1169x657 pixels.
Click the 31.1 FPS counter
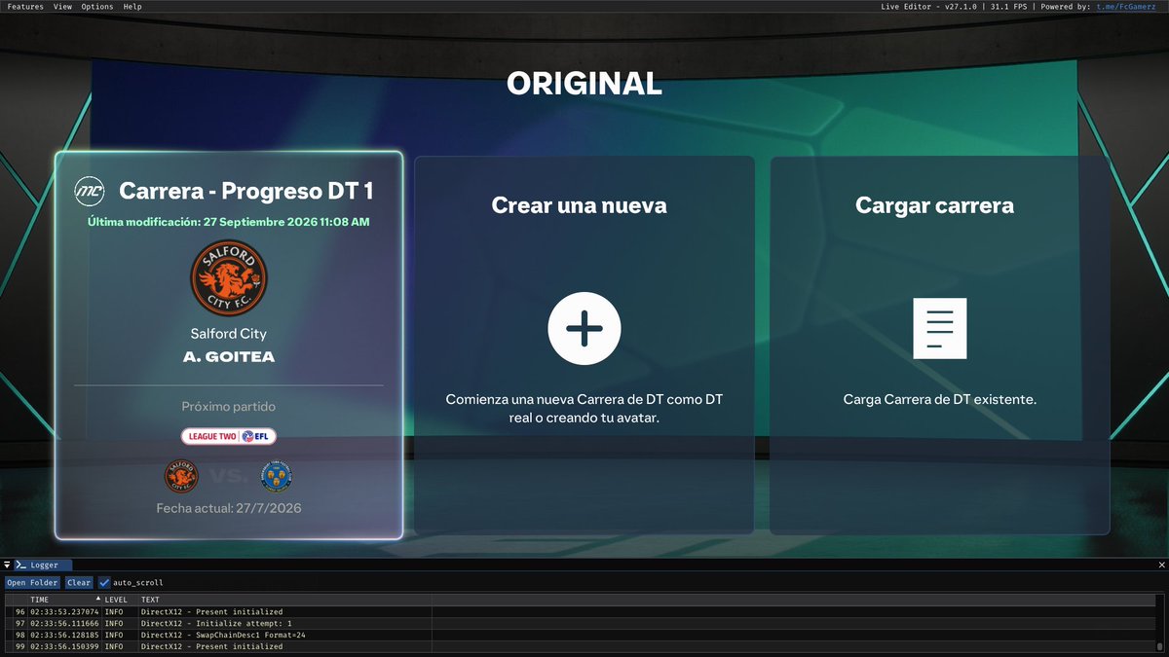[1008, 7]
